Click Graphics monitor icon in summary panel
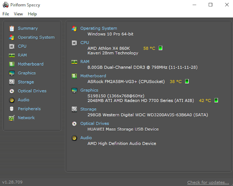Screen dimensions: 233x186 [x=74, y=90]
